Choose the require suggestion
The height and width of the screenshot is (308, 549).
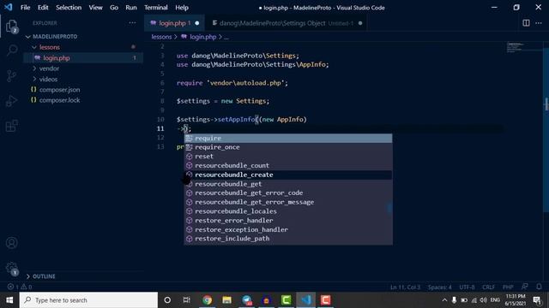(288, 139)
